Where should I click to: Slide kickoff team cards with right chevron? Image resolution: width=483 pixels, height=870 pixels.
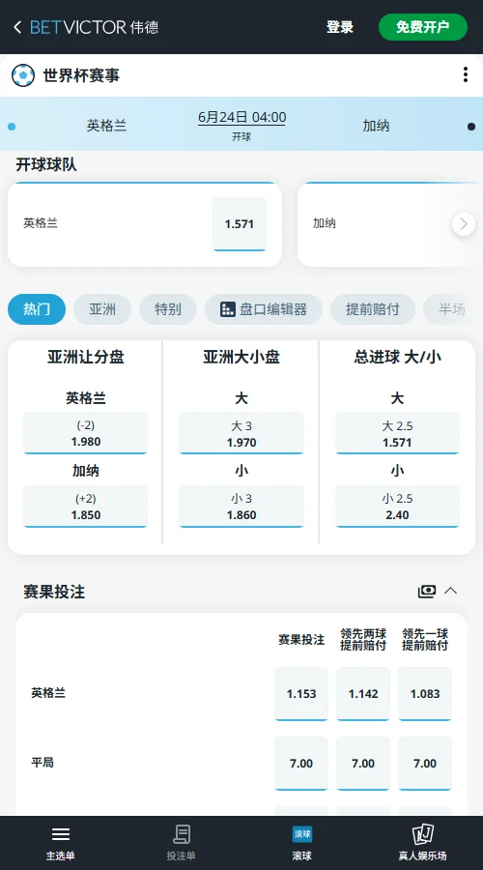click(x=464, y=224)
